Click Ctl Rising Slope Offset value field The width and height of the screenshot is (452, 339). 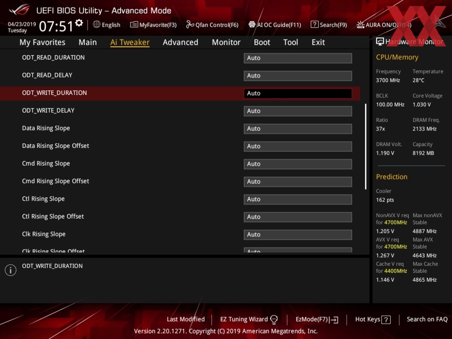[298, 216]
